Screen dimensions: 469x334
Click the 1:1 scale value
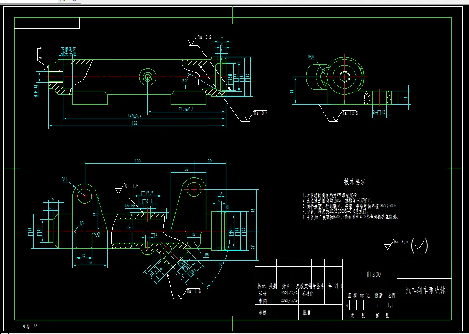click(391, 306)
